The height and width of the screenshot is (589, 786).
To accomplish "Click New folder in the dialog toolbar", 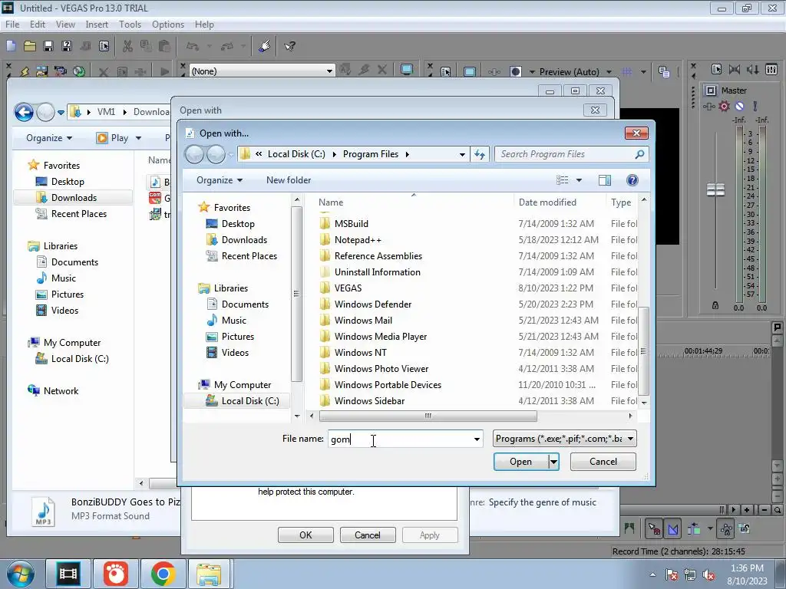I will [x=289, y=180].
